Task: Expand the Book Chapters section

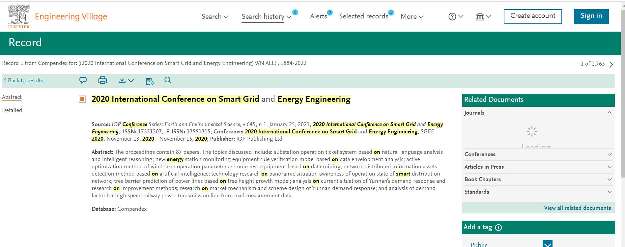Action: 610,179
